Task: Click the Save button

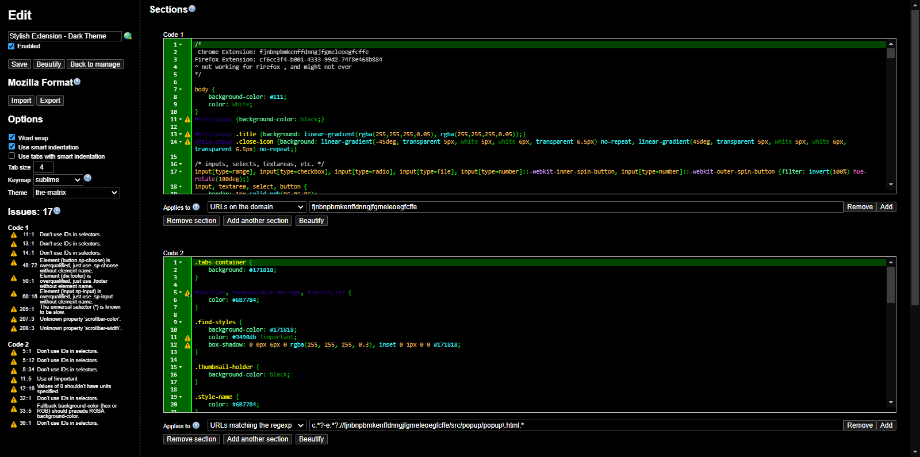Action: [19, 64]
